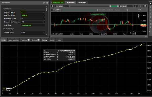Click the orange current price label on chart axis
This screenshot has height=97, width=152.
point(143,25)
